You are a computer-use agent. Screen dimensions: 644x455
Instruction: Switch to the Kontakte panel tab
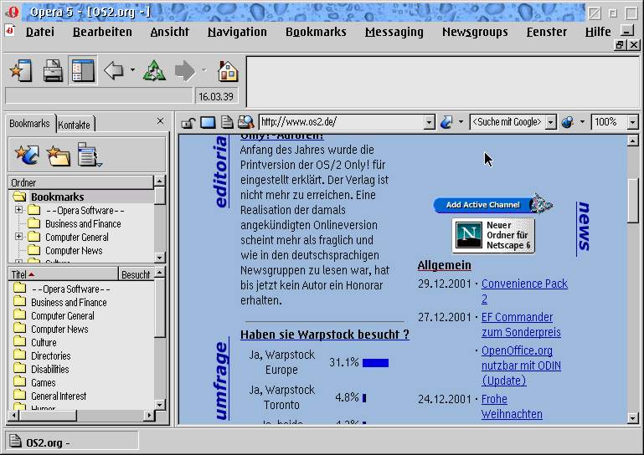tap(75, 125)
